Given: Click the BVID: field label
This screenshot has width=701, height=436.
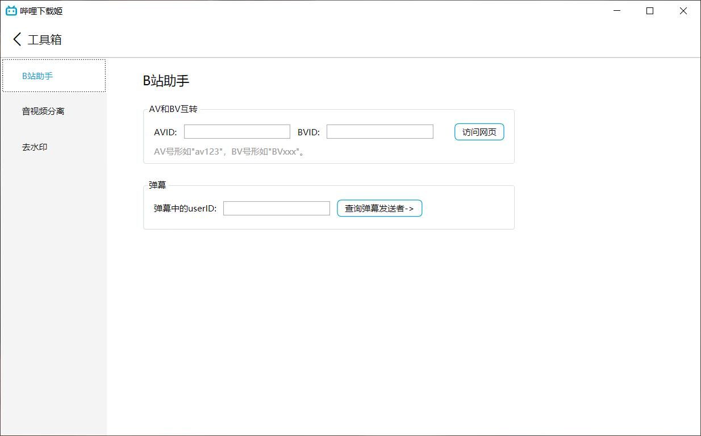Looking at the screenshot, I should pos(308,132).
